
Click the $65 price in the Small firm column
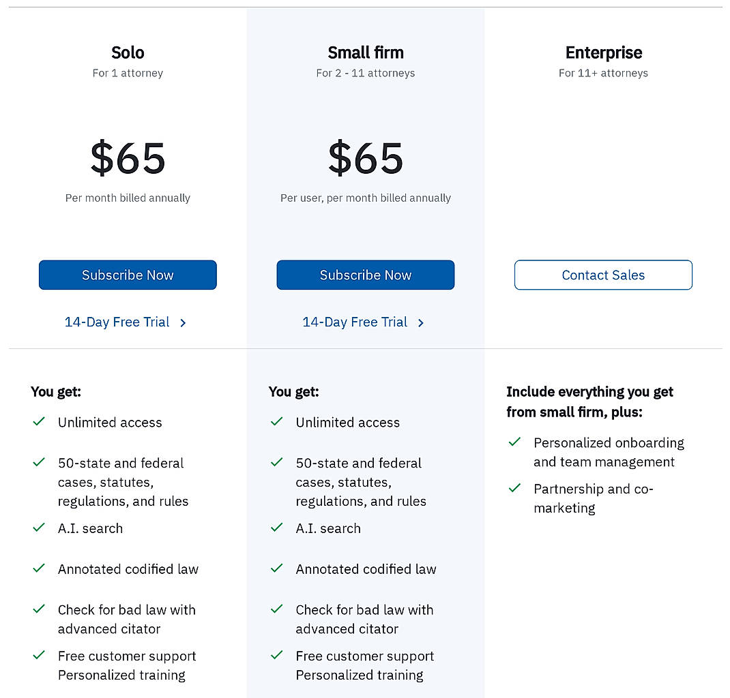click(365, 158)
